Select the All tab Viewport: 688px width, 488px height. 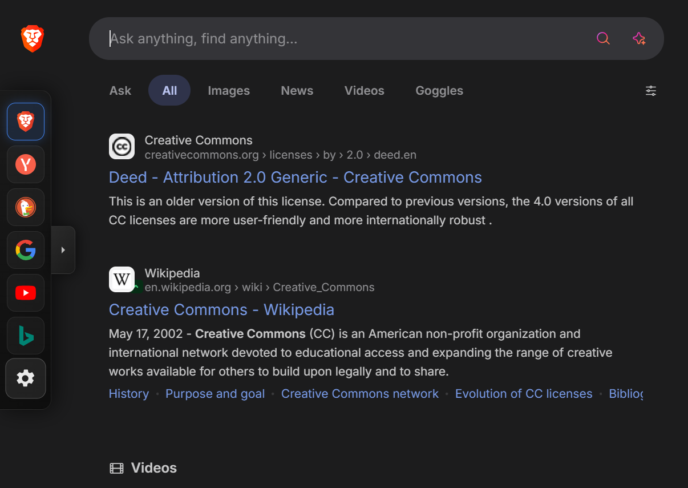click(169, 91)
